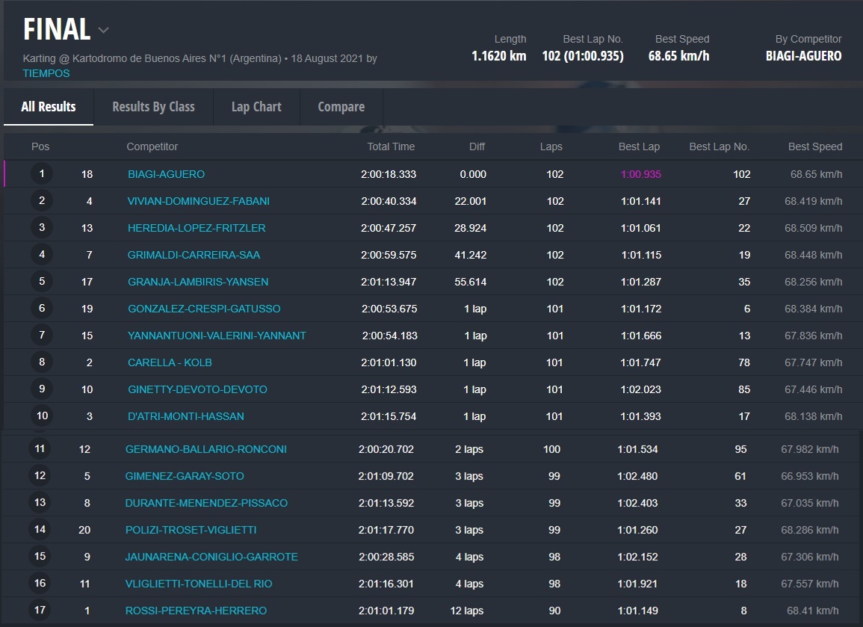This screenshot has height=627, width=863.
Task: Select the All Results tab
Action: coord(49,107)
